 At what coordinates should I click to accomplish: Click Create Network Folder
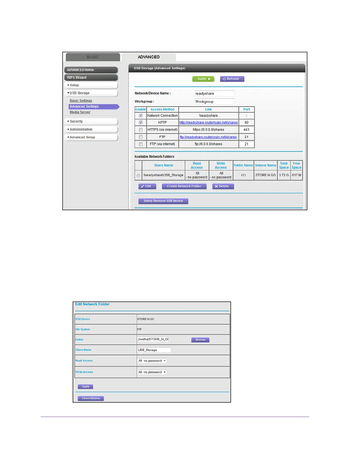(x=184, y=186)
